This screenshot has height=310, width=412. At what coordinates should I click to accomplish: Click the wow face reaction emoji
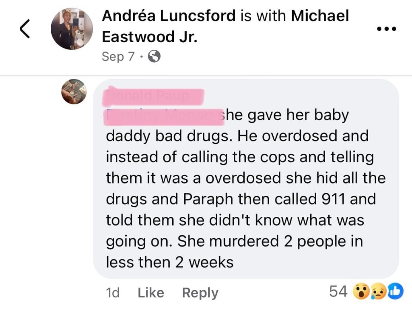[360, 292]
